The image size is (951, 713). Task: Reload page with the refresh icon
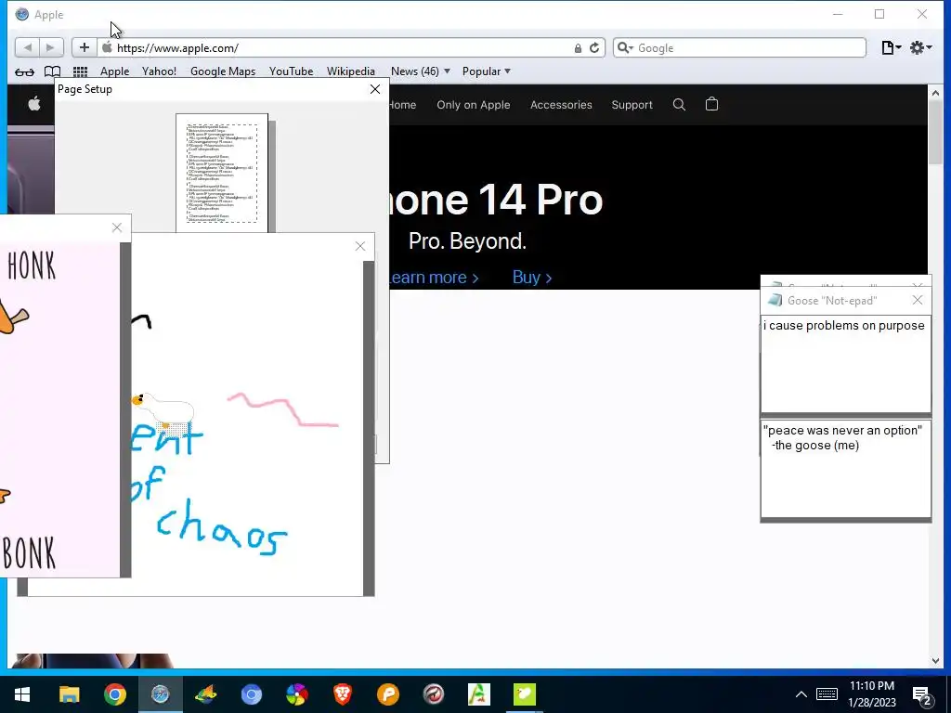click(594, 48)
